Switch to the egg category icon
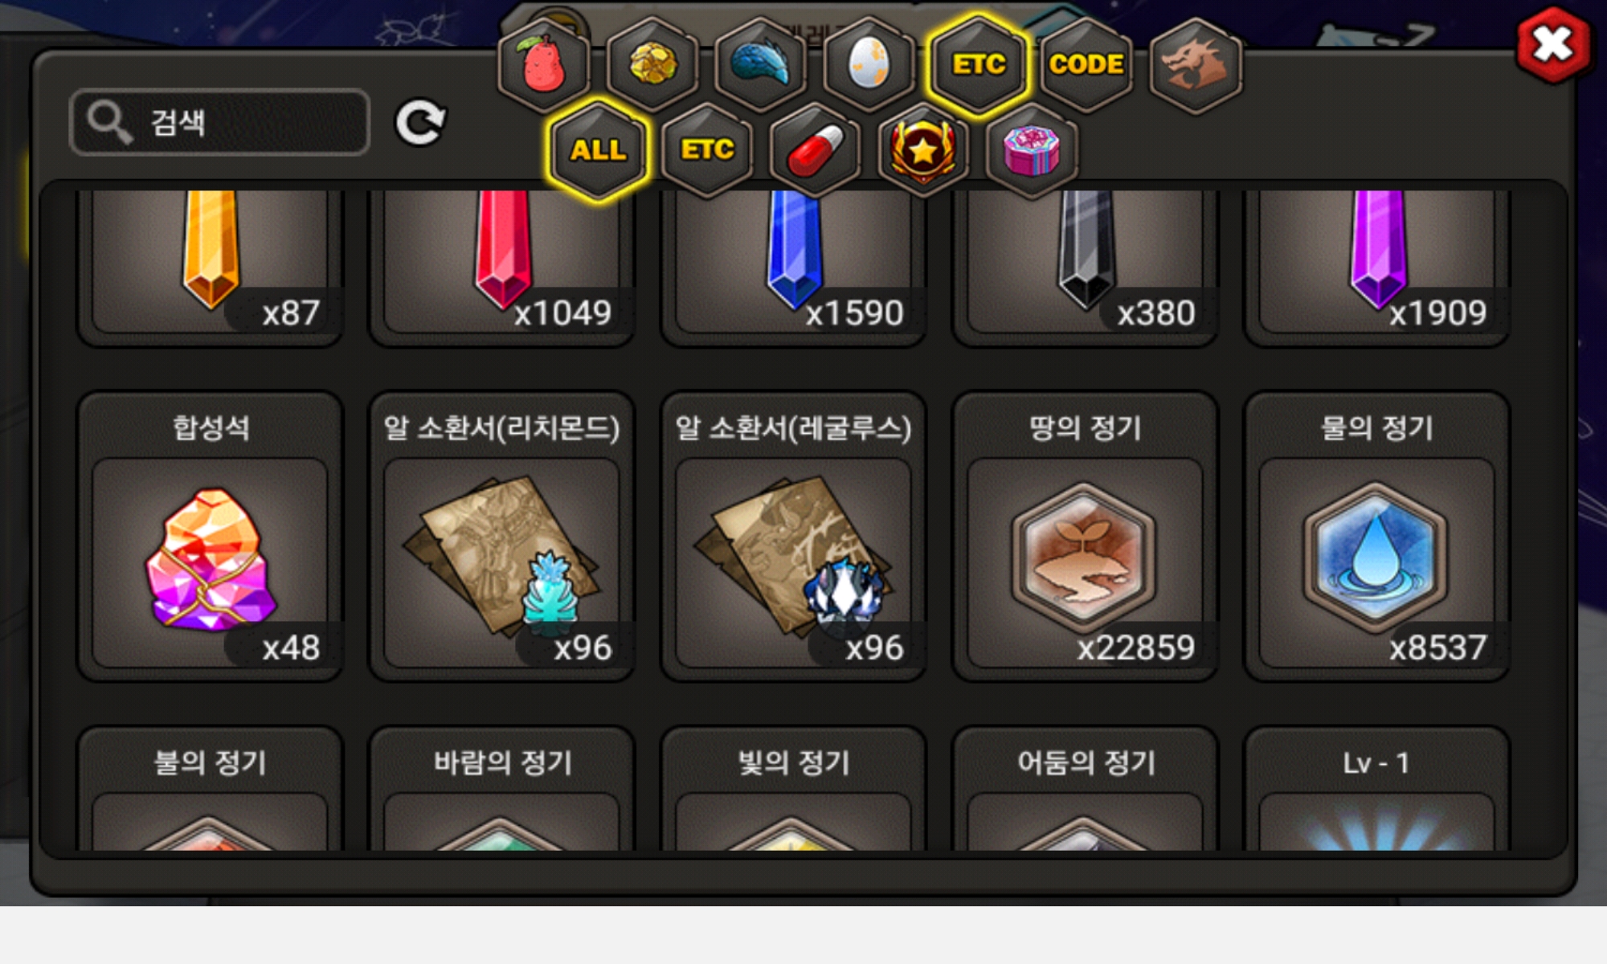This screenshot has height=964, width=1607. click(x=869, y=64)
